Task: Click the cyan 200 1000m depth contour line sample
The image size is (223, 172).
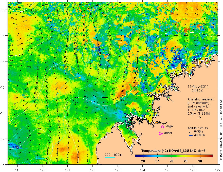Action: pyautogui.click(x=110, y=157)
